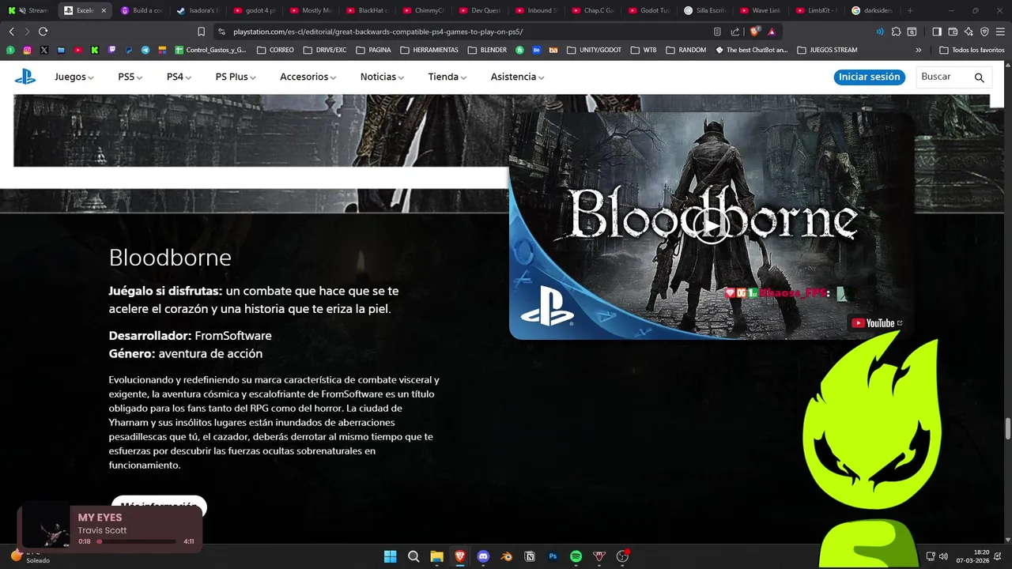Click the taskbar volume icon

943,556
